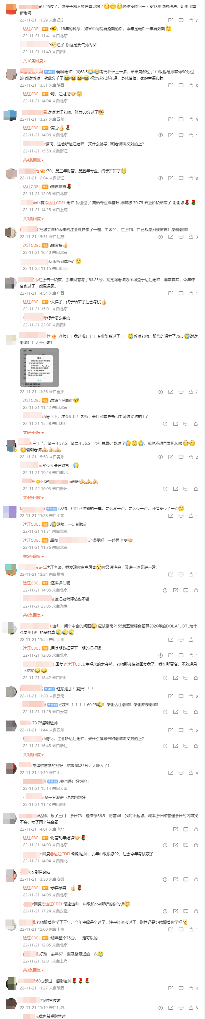Expand 共10条回复 under the first comment
The image size is (205, 1019).
[34, 61]
